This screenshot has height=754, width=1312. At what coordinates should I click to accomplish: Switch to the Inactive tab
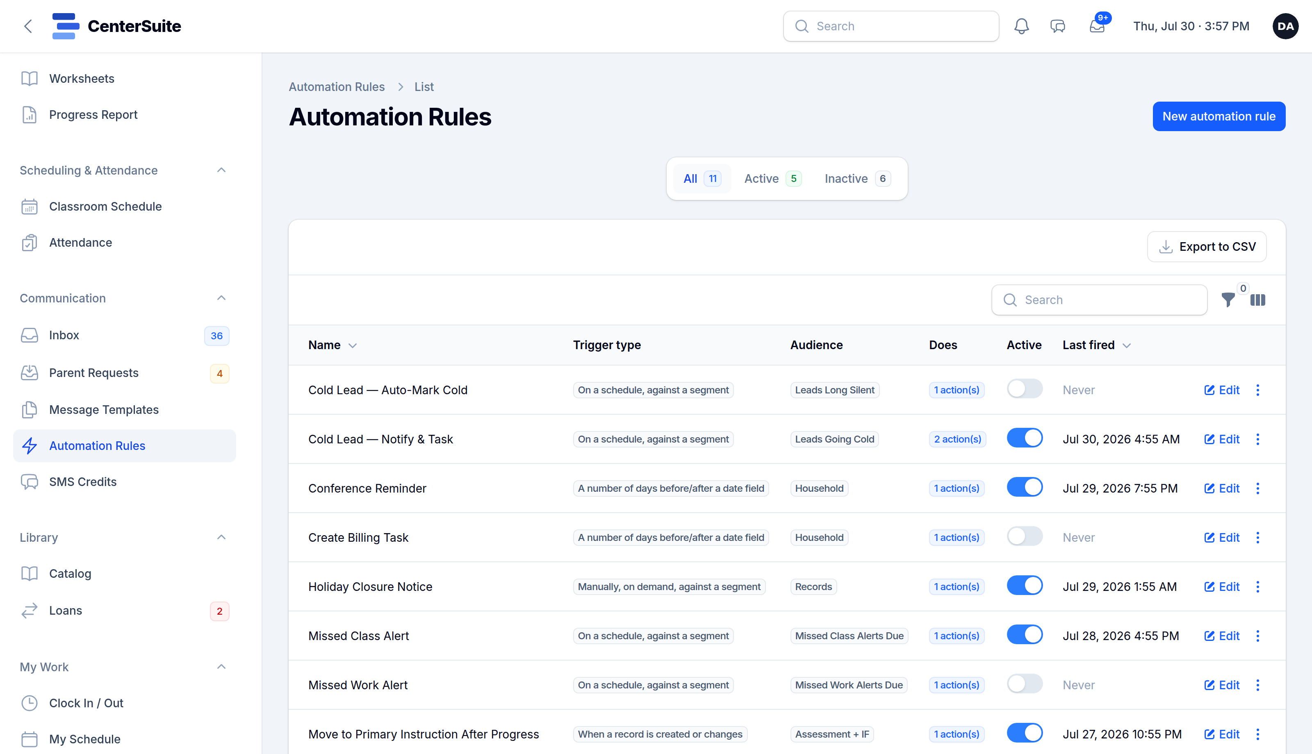[857, 179]
